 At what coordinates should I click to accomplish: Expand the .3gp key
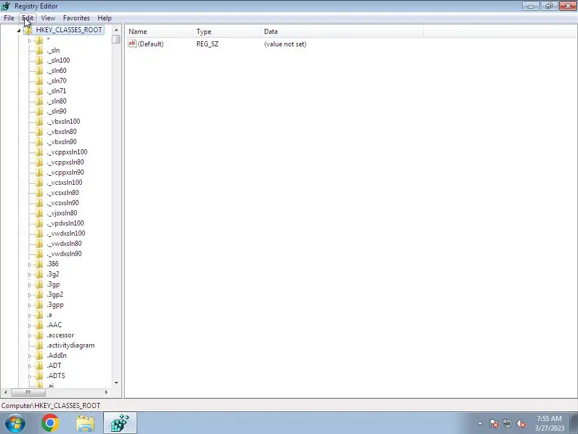(x=29, y=285)
